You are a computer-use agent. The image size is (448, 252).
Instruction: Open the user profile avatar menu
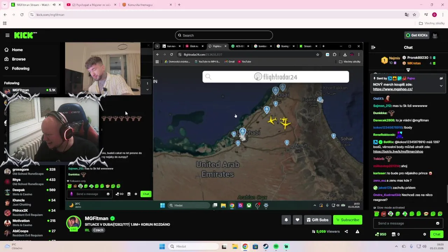[x=435, y=35]
